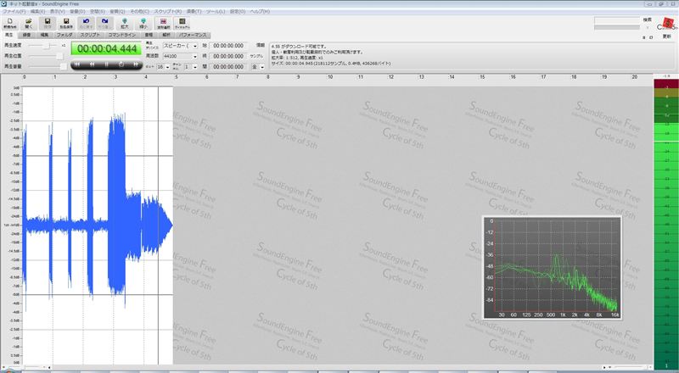The image size is (679, 373).
Task: Click the Redo (やり直し) arrow icon
Action: [104, 23]
